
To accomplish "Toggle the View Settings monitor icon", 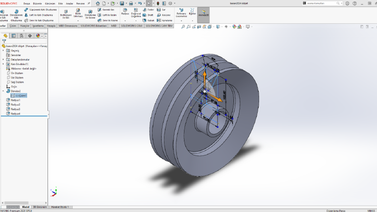I will click(248, 27).
